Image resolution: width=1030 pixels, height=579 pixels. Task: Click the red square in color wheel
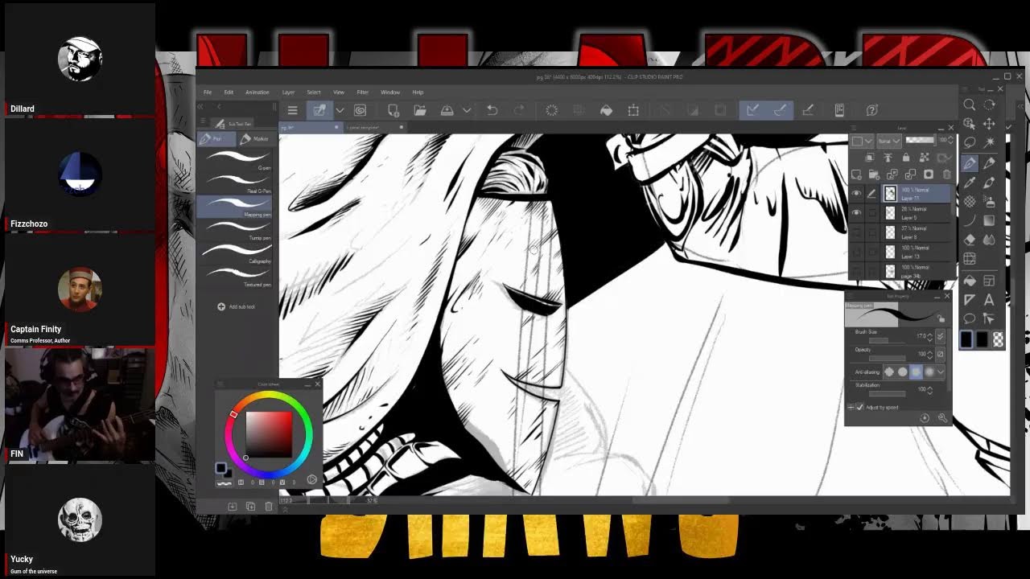269,433
